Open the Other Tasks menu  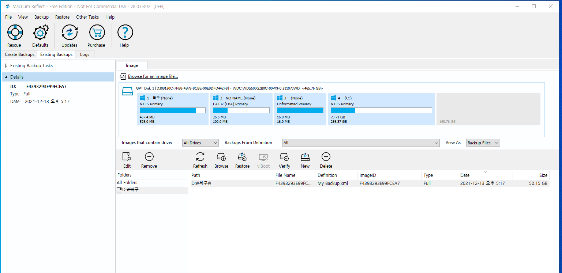87,17
